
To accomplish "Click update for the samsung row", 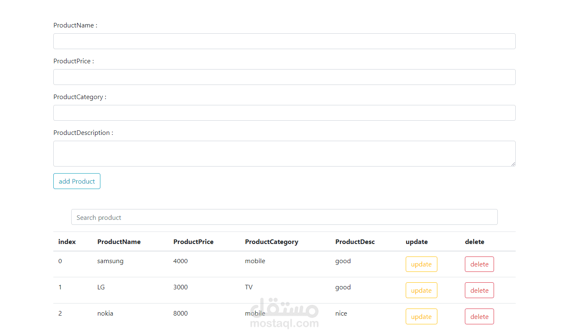I will tap(421, 264).
